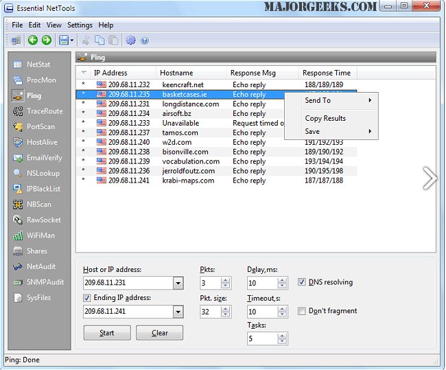Click the green Forward arrow toolbar icon
Image resolution: width=446 pixels, height=370 pixels.
(x=47, y=40)
